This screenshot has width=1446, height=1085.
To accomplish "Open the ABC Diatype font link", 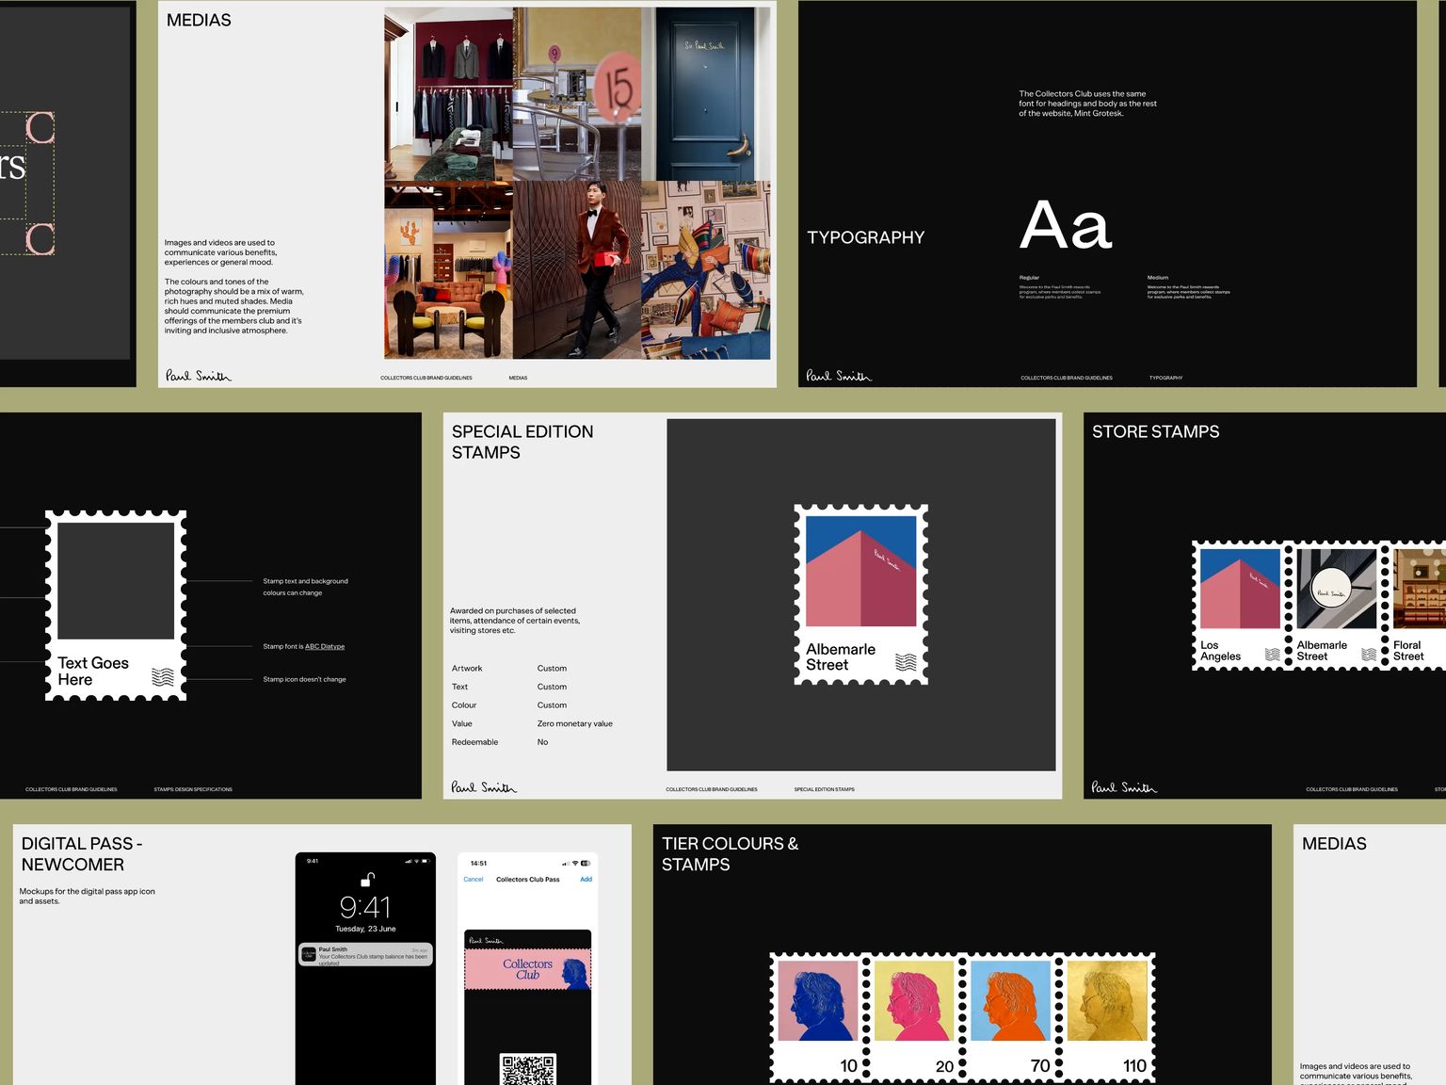I will click(324, 647).
